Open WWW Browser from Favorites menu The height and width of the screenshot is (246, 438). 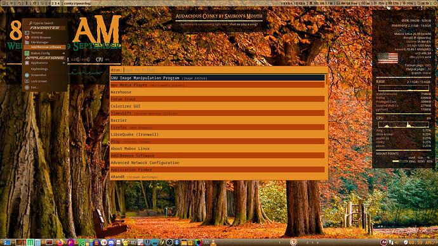[44, 37]
